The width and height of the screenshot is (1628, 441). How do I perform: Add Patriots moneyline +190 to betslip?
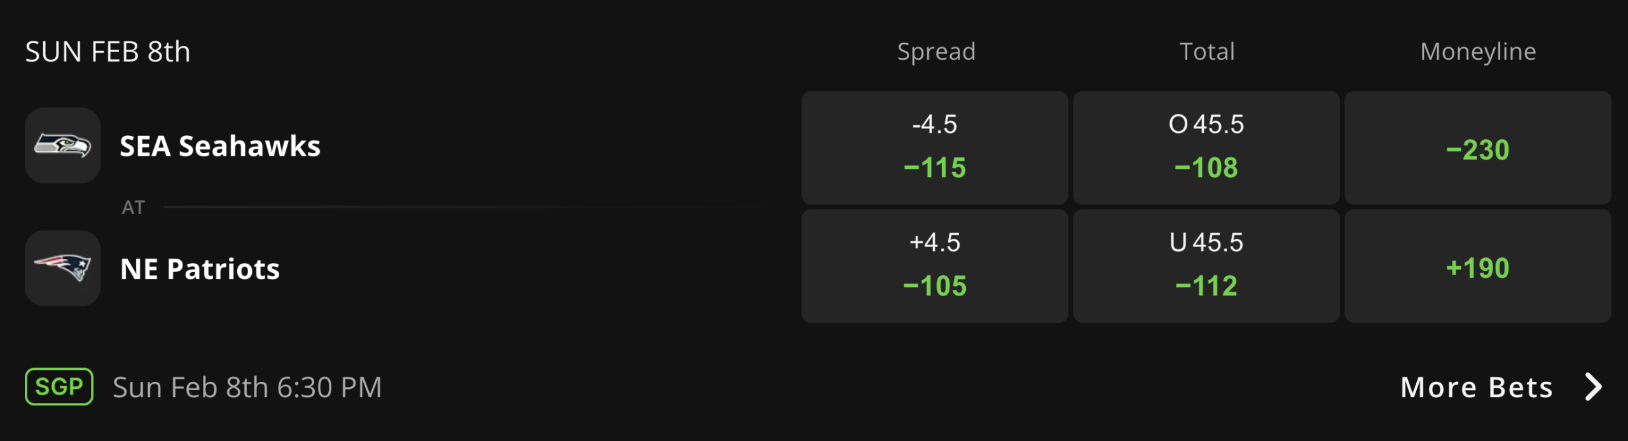(1477, 266)
